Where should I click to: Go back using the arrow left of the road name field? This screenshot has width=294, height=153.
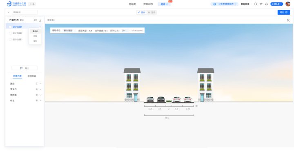coord(9,12)
